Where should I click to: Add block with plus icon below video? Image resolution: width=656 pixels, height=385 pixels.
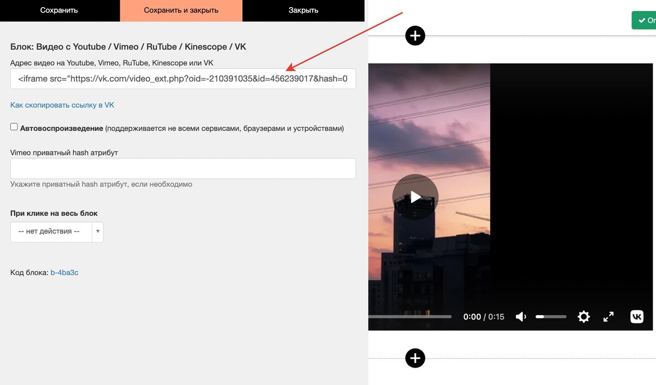coord(415,358)
